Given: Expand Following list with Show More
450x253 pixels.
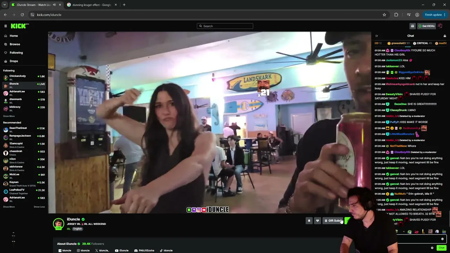Looking at the screenshot, I should [x=9, y=116].
